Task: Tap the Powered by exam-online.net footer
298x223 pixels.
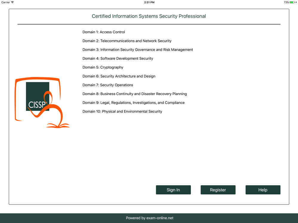Action: [150, 218]
